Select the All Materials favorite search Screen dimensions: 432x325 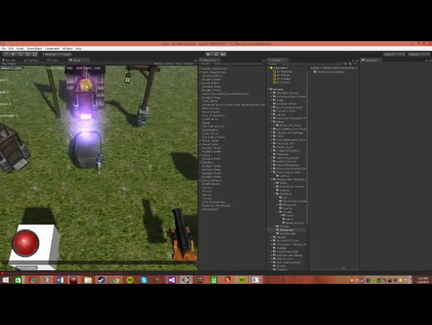coord(282,72)
